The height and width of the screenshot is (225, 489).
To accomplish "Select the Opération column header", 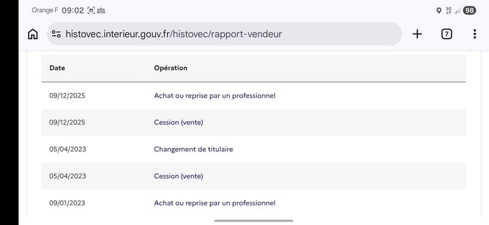I will pyautogui.click(x=171, y=68).
